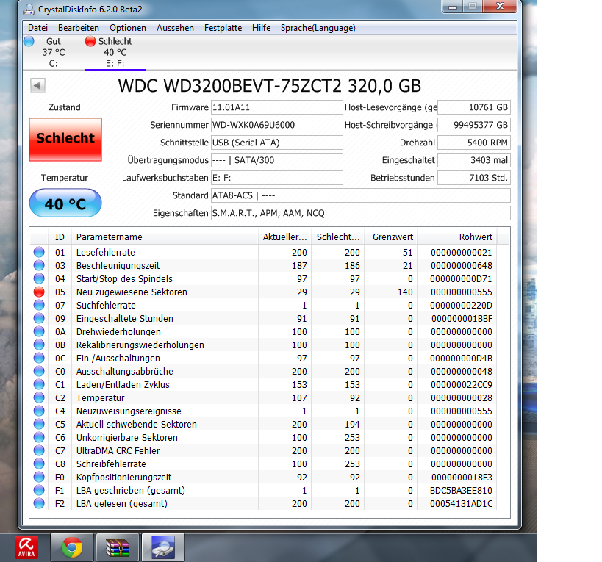
Task: Click status icon of Laden/Entladen Zyklus row
Action: coord(39,384)
